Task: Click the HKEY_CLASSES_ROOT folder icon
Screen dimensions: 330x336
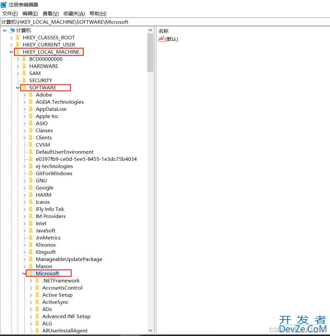Action: [18, 37]
